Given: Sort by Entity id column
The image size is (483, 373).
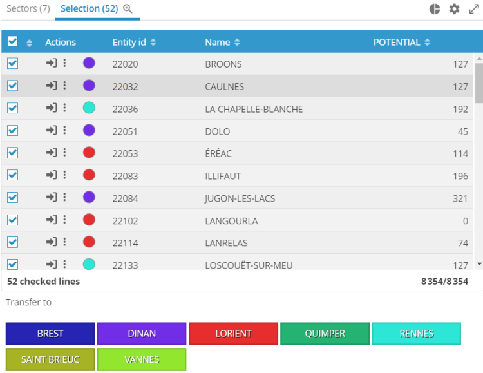Looking at the screenshot, I should [134, 43].
